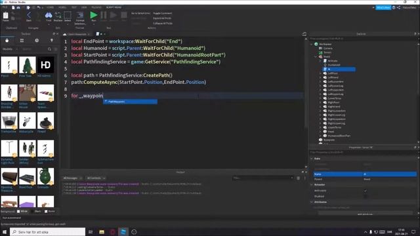
Task: Expand the LowerTorso node in Explorer
Action: 320,98
